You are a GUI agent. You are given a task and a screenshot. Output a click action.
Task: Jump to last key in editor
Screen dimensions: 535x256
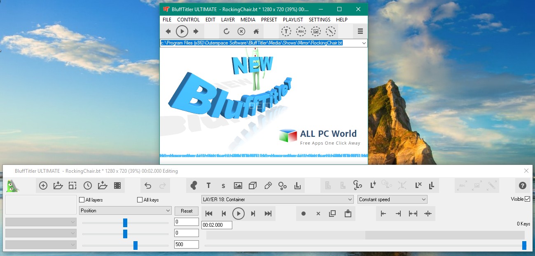tap(268, 214)
